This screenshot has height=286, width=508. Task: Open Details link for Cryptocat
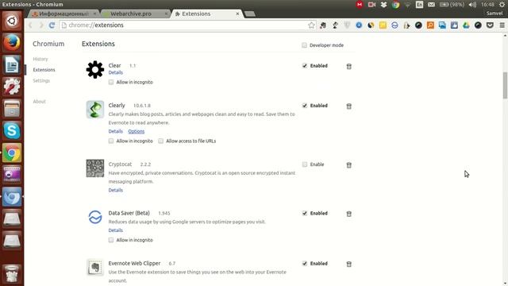tap(116, 190)
